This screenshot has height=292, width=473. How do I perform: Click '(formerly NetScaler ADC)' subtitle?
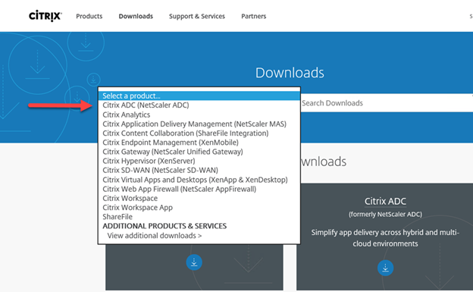coord(385,215)
